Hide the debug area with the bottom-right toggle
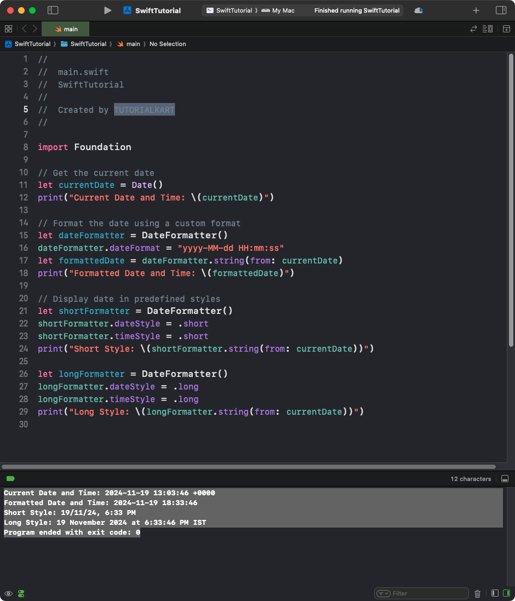Viewport: 515px width, 601px height. [505, 478]
